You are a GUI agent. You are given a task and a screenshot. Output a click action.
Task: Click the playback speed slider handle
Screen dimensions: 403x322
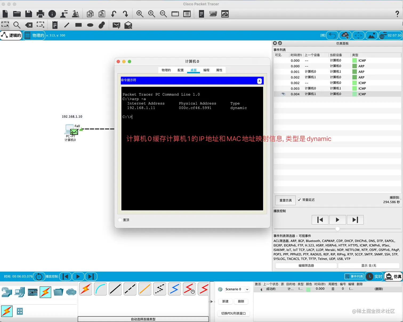tap(337, 229)
